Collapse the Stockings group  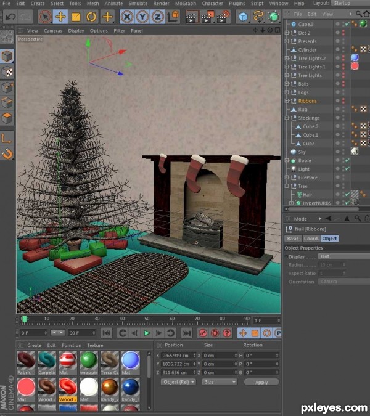point(287,118)
